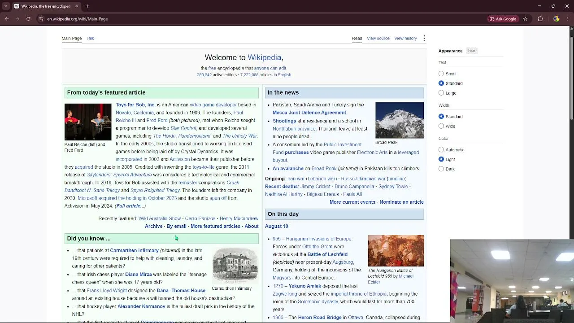The image size is (574, 323).
Task: Open the Chrome three-dot menu
Action: (x=567, y=19)
